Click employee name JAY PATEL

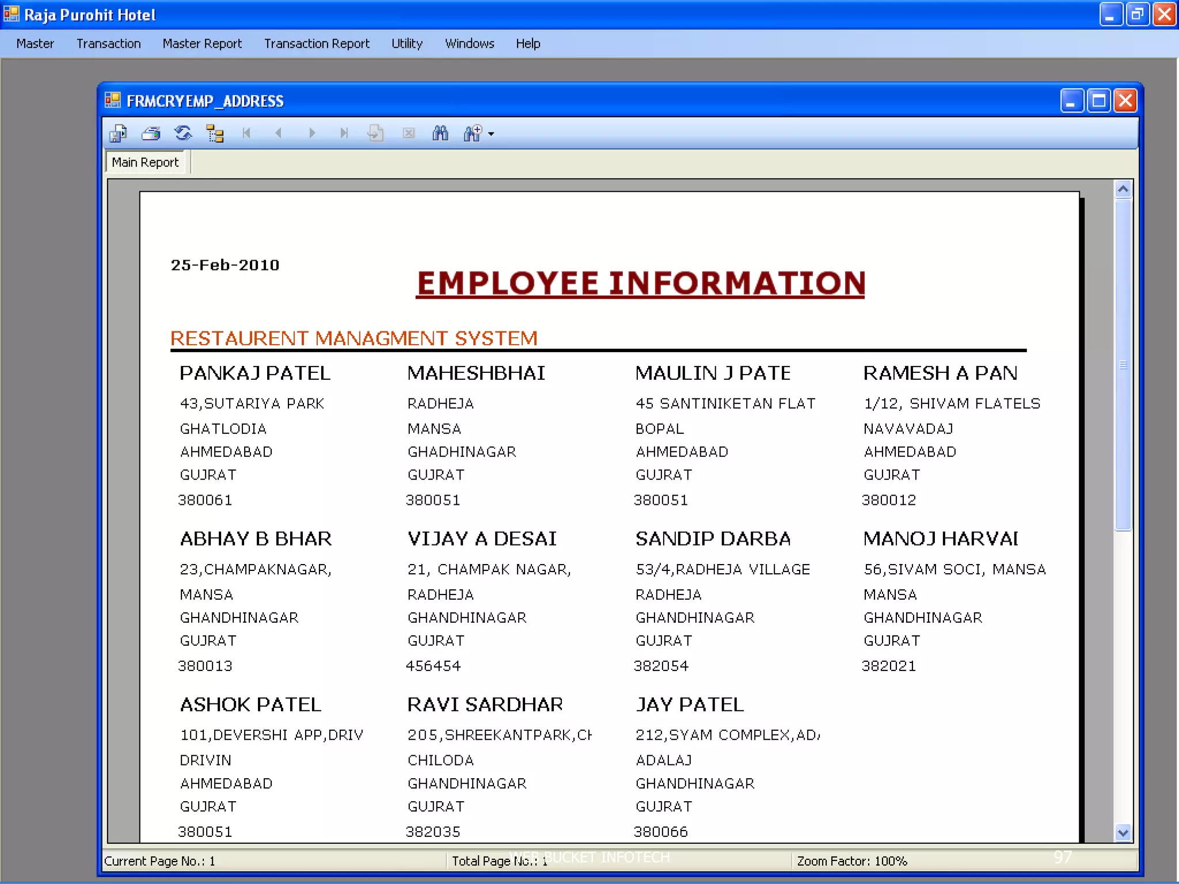(690, 704)
